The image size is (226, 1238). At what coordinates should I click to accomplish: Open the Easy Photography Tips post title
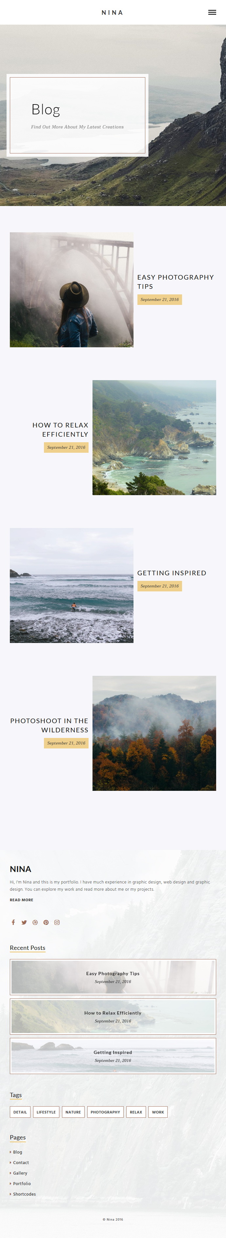click(175, 282)
